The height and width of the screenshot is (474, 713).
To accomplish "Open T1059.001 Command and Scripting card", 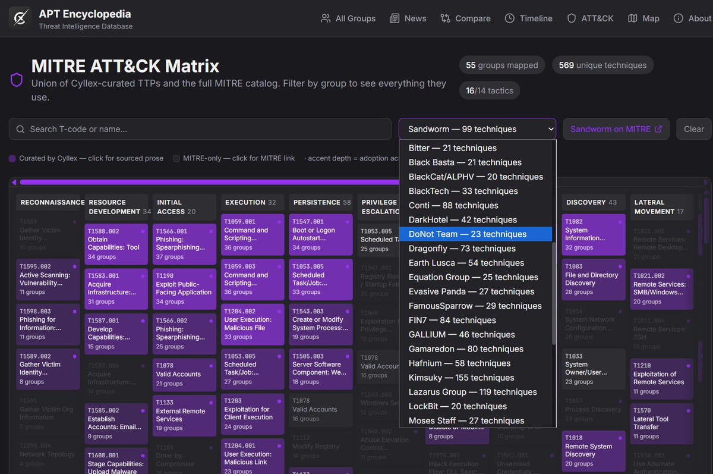I will point(253,235).
